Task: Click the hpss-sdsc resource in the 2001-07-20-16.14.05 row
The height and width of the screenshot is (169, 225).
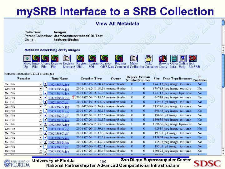Action: click(186, 93)
